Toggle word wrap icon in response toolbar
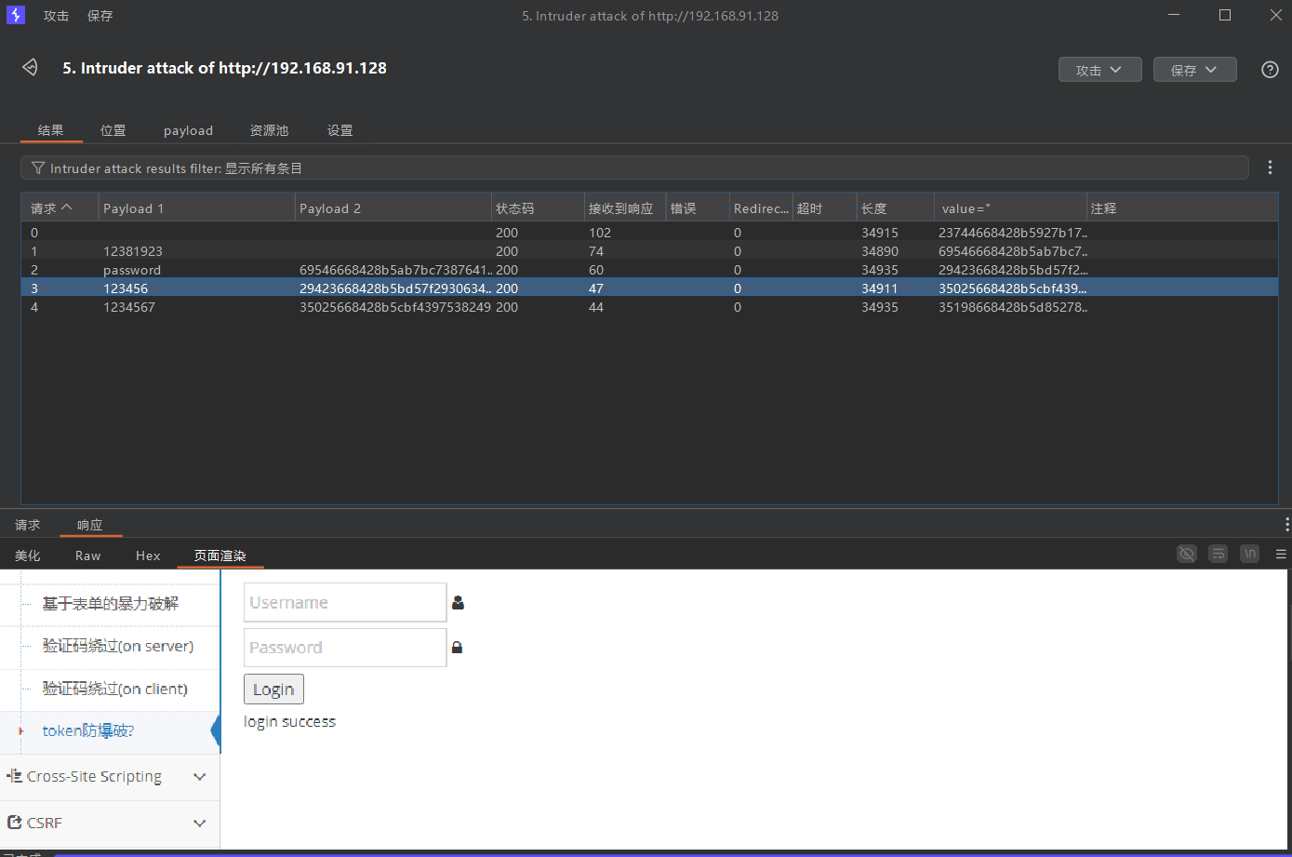This screenshot has width=1292, height=857. [1218, 554]
